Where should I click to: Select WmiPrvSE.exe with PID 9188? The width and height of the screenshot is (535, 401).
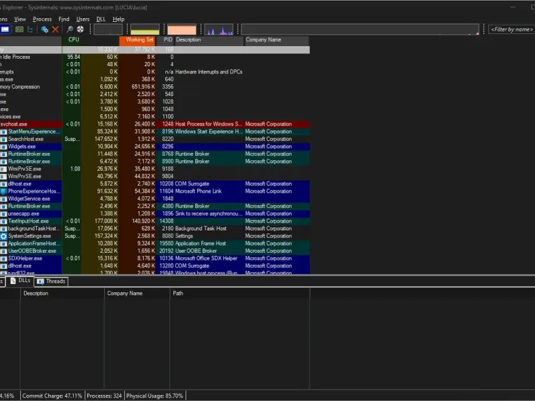154,169
